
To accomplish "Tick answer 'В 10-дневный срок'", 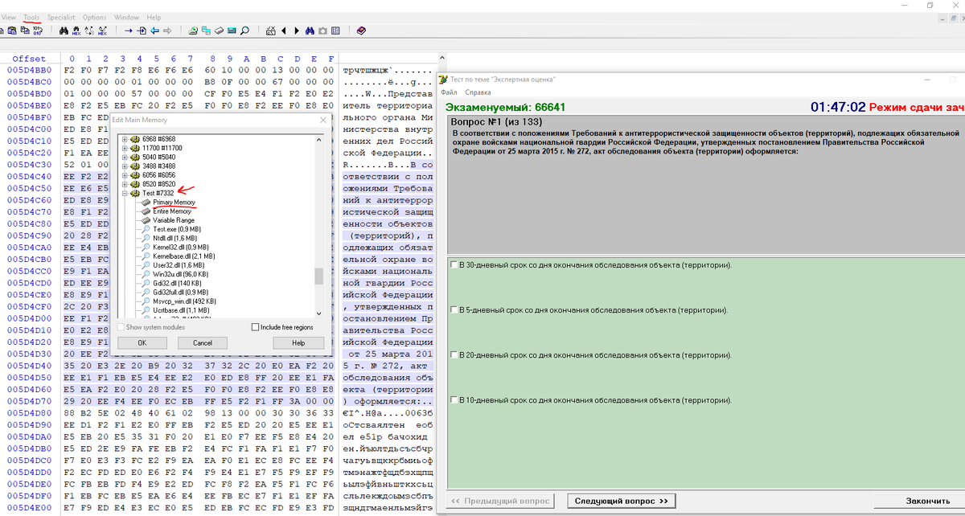I will tap(455, 399).
